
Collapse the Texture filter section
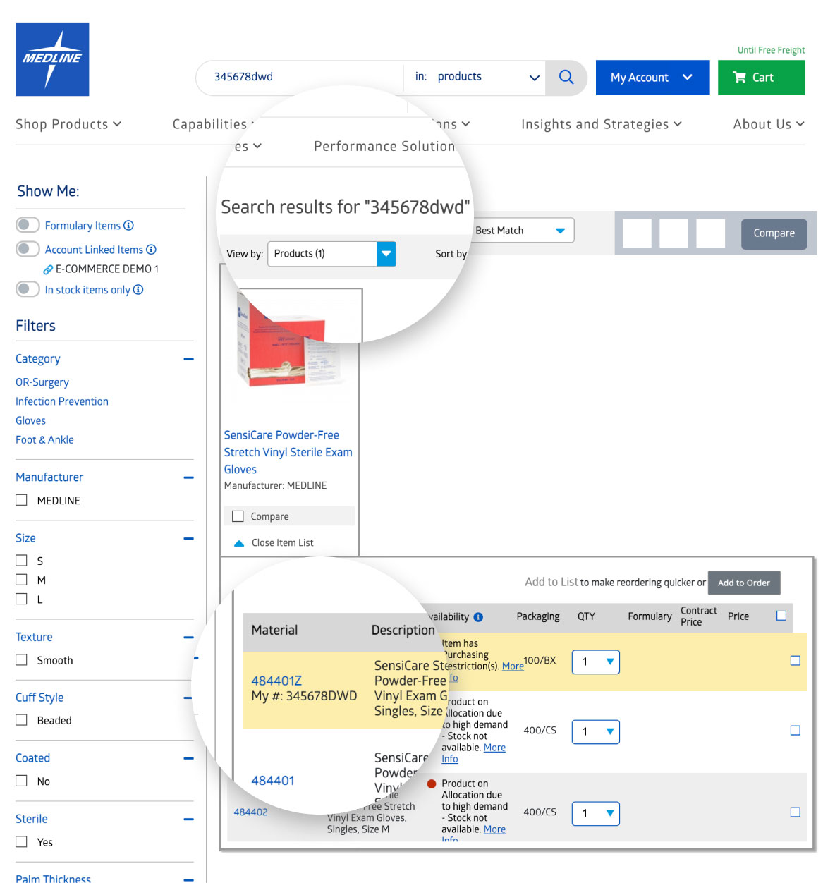(188, 638)
